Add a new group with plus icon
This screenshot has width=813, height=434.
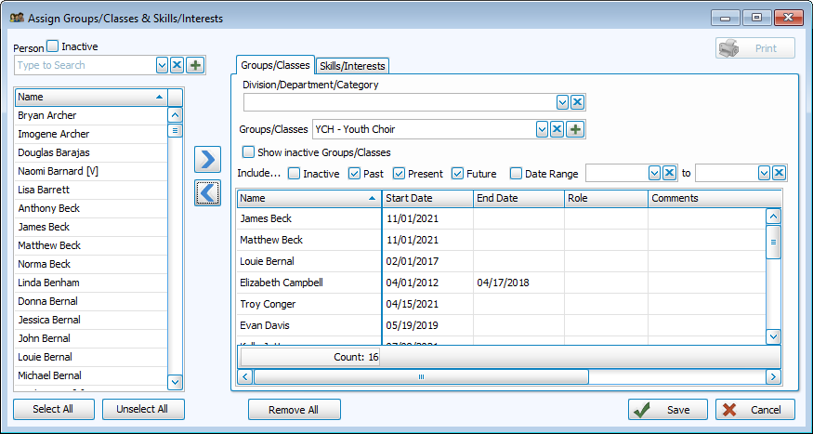(575, 129)
